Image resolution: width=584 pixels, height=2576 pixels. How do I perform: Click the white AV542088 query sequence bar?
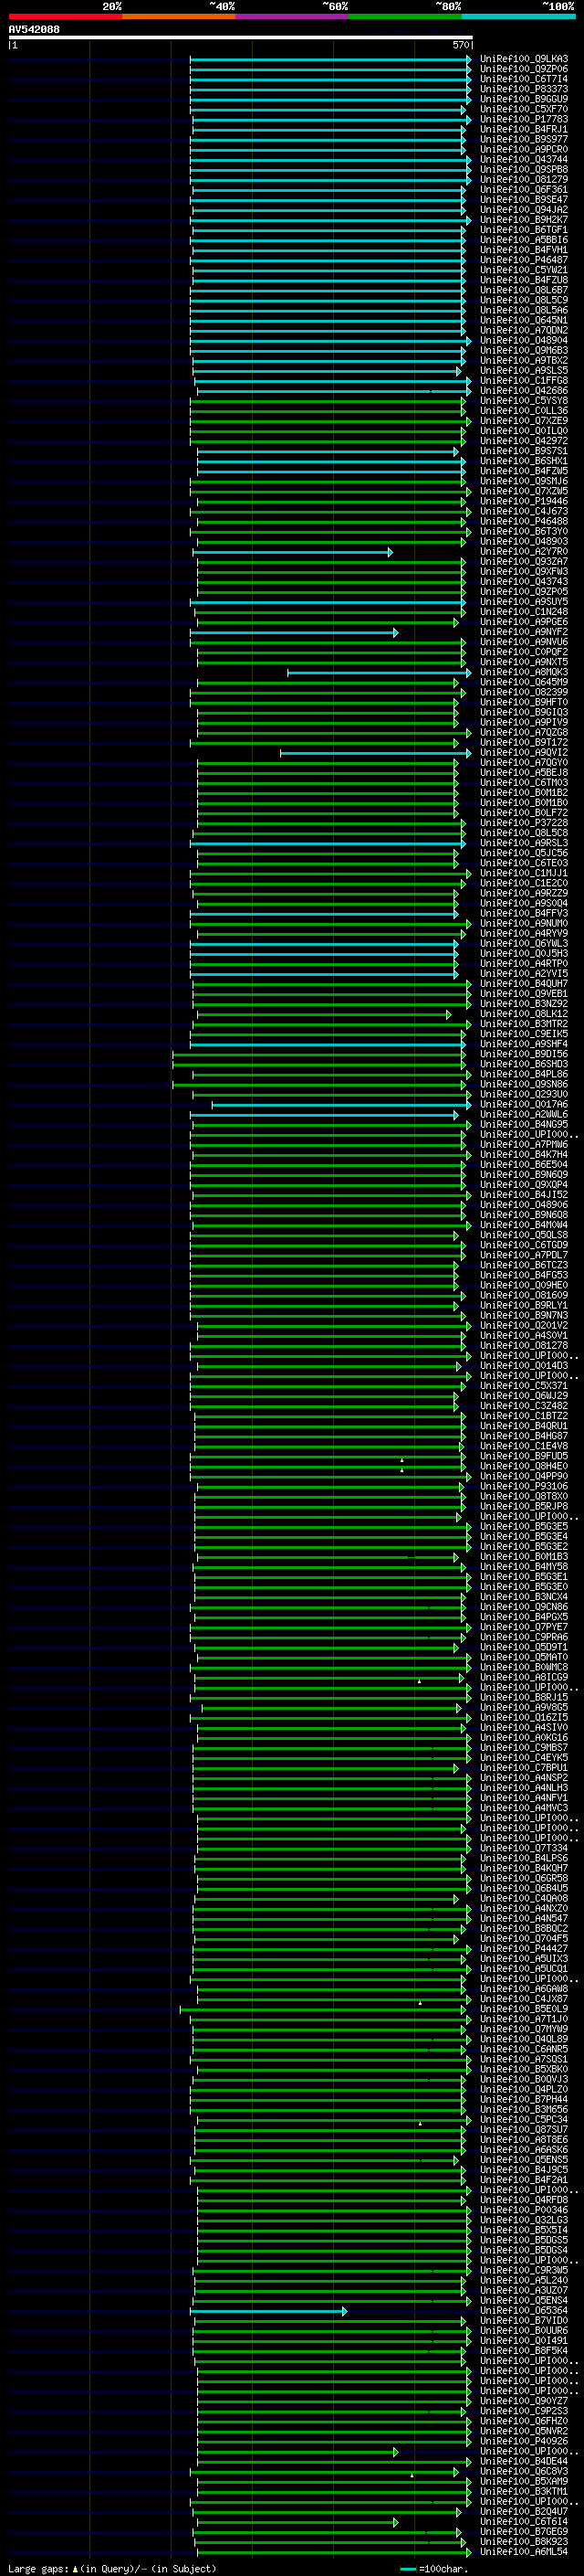tap(241, 38)
